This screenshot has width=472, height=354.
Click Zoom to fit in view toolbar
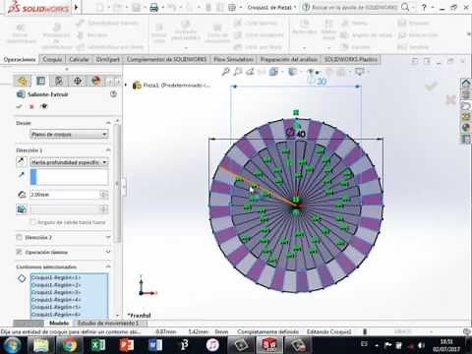click(225, 72)
